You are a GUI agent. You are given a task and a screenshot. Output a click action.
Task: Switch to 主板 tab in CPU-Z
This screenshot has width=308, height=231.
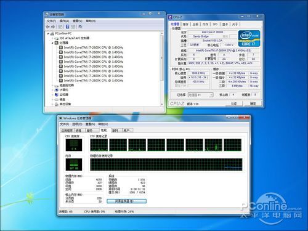195,24
